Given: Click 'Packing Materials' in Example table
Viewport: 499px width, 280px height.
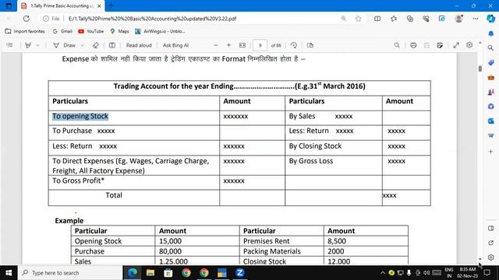Looking at the screenshot, I should (272, 251).
